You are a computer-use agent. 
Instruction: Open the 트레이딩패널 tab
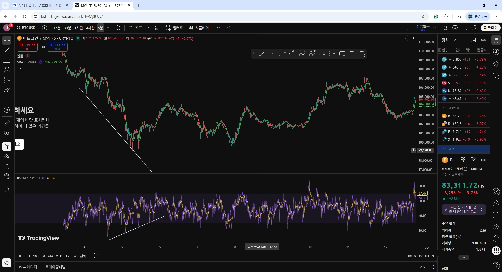(x=55, y=267)
